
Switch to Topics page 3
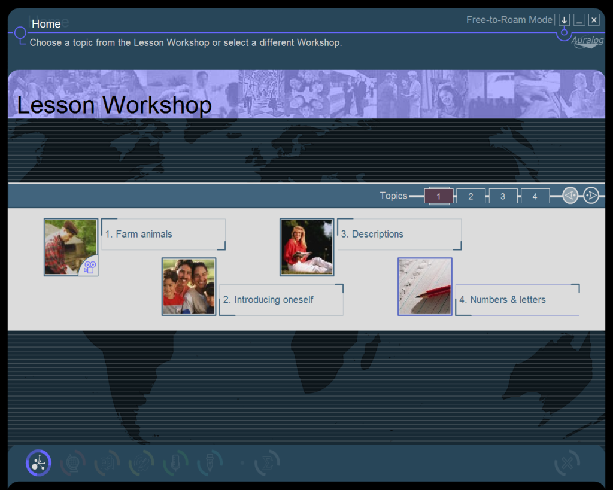503,196
